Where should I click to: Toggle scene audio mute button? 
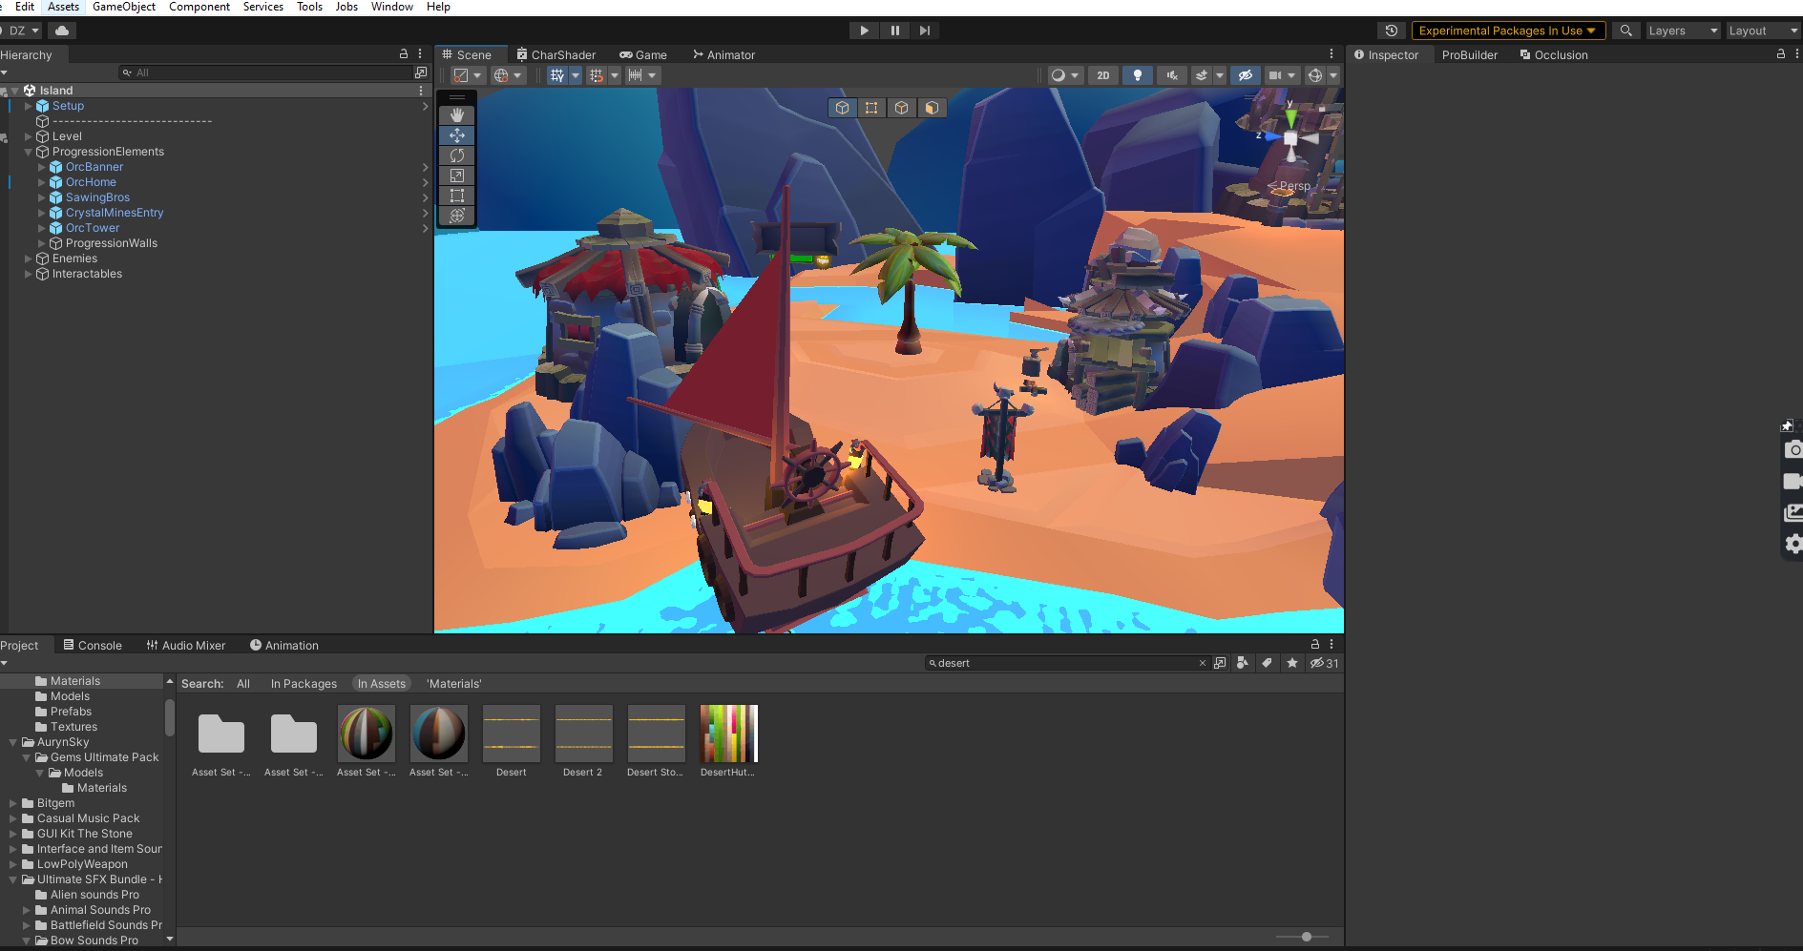[x=1171, y=75]
